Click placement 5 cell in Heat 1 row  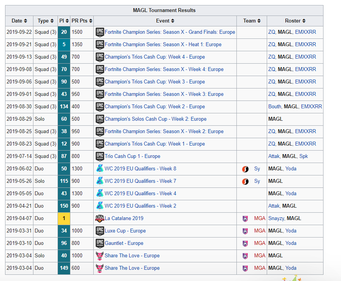(64, 45)
